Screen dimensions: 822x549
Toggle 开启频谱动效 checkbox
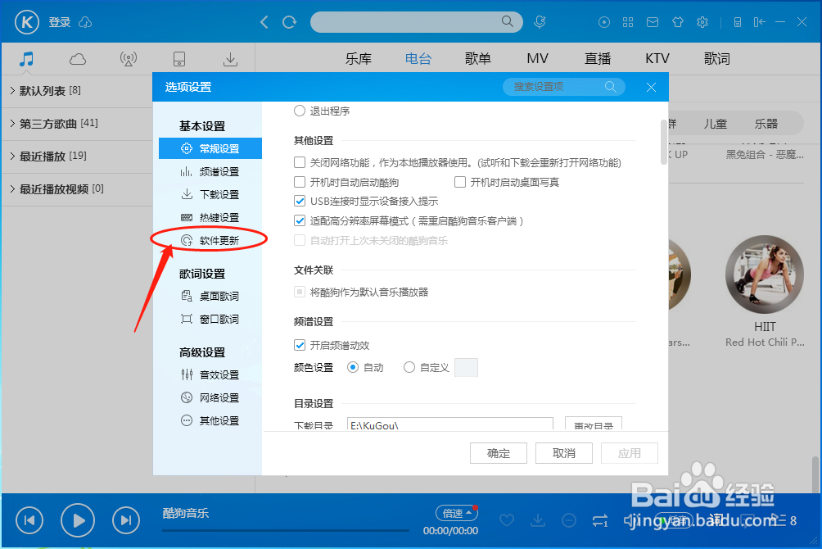[300, 345]
